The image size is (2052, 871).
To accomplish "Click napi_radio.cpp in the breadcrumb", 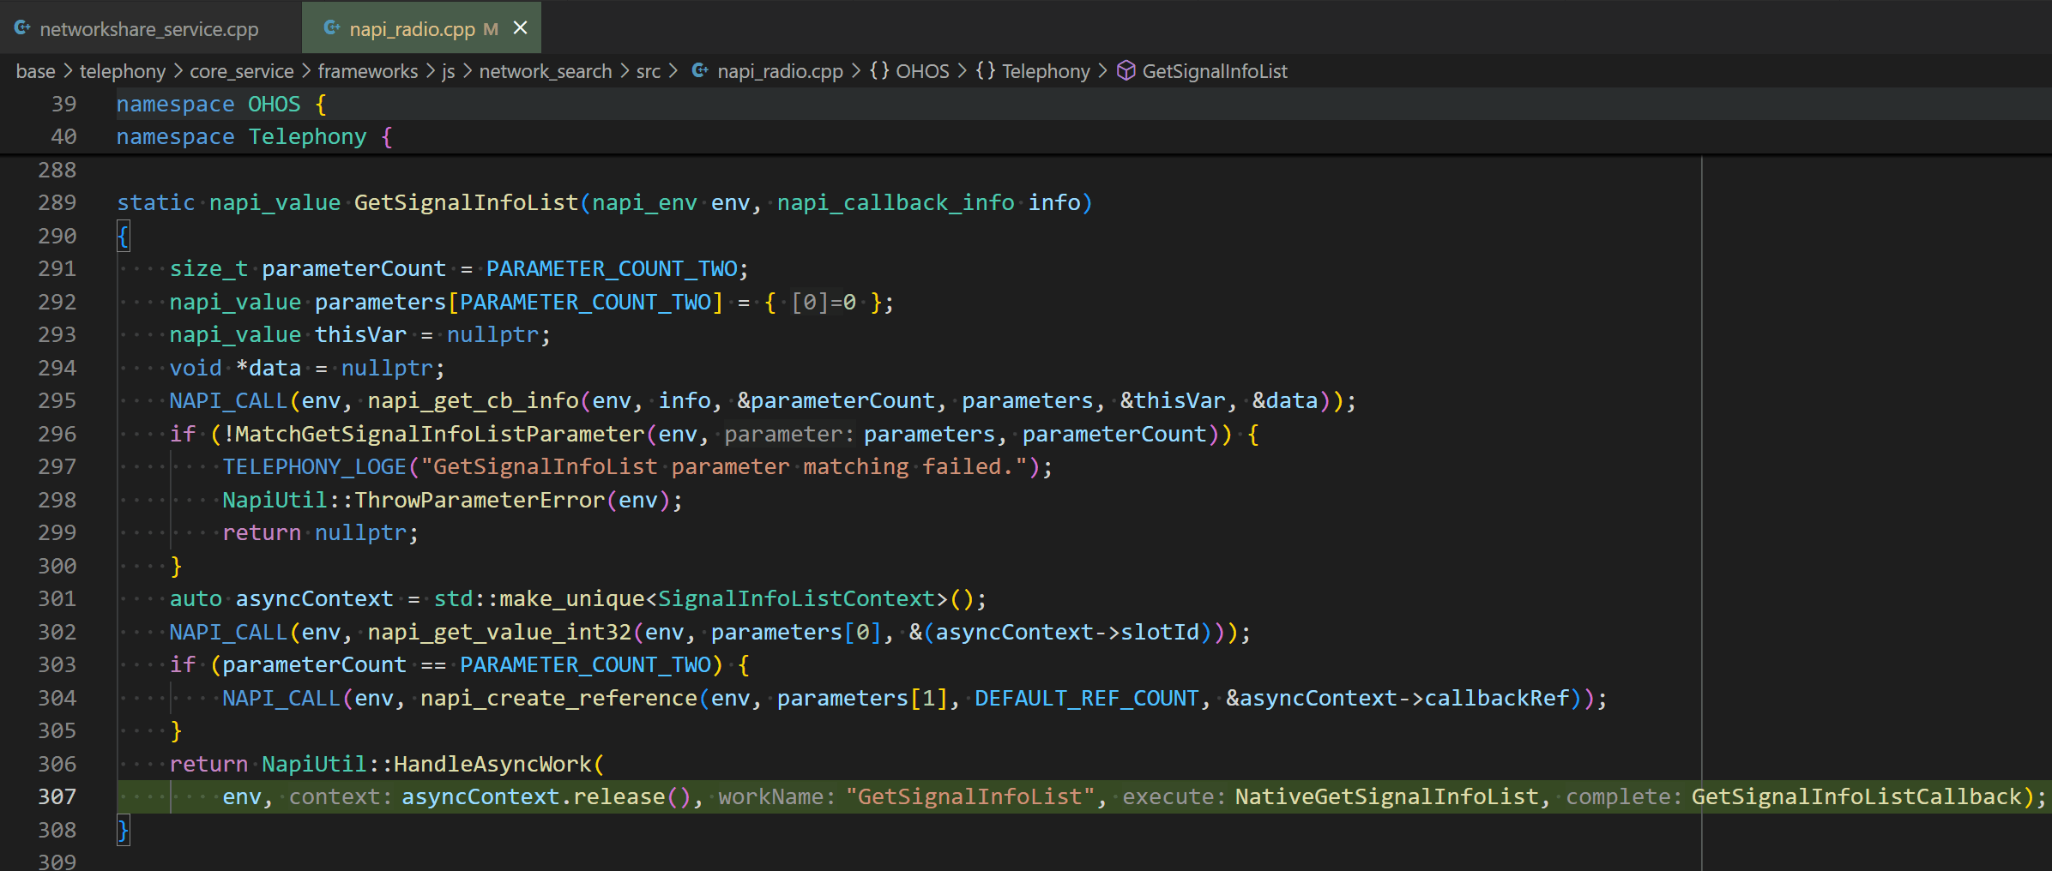I will pyautogui.click(x=780, y=71).
